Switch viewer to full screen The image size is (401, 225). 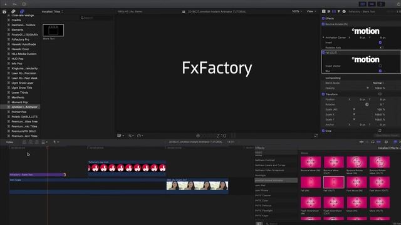pyautogui.click(x=316, y=136)
